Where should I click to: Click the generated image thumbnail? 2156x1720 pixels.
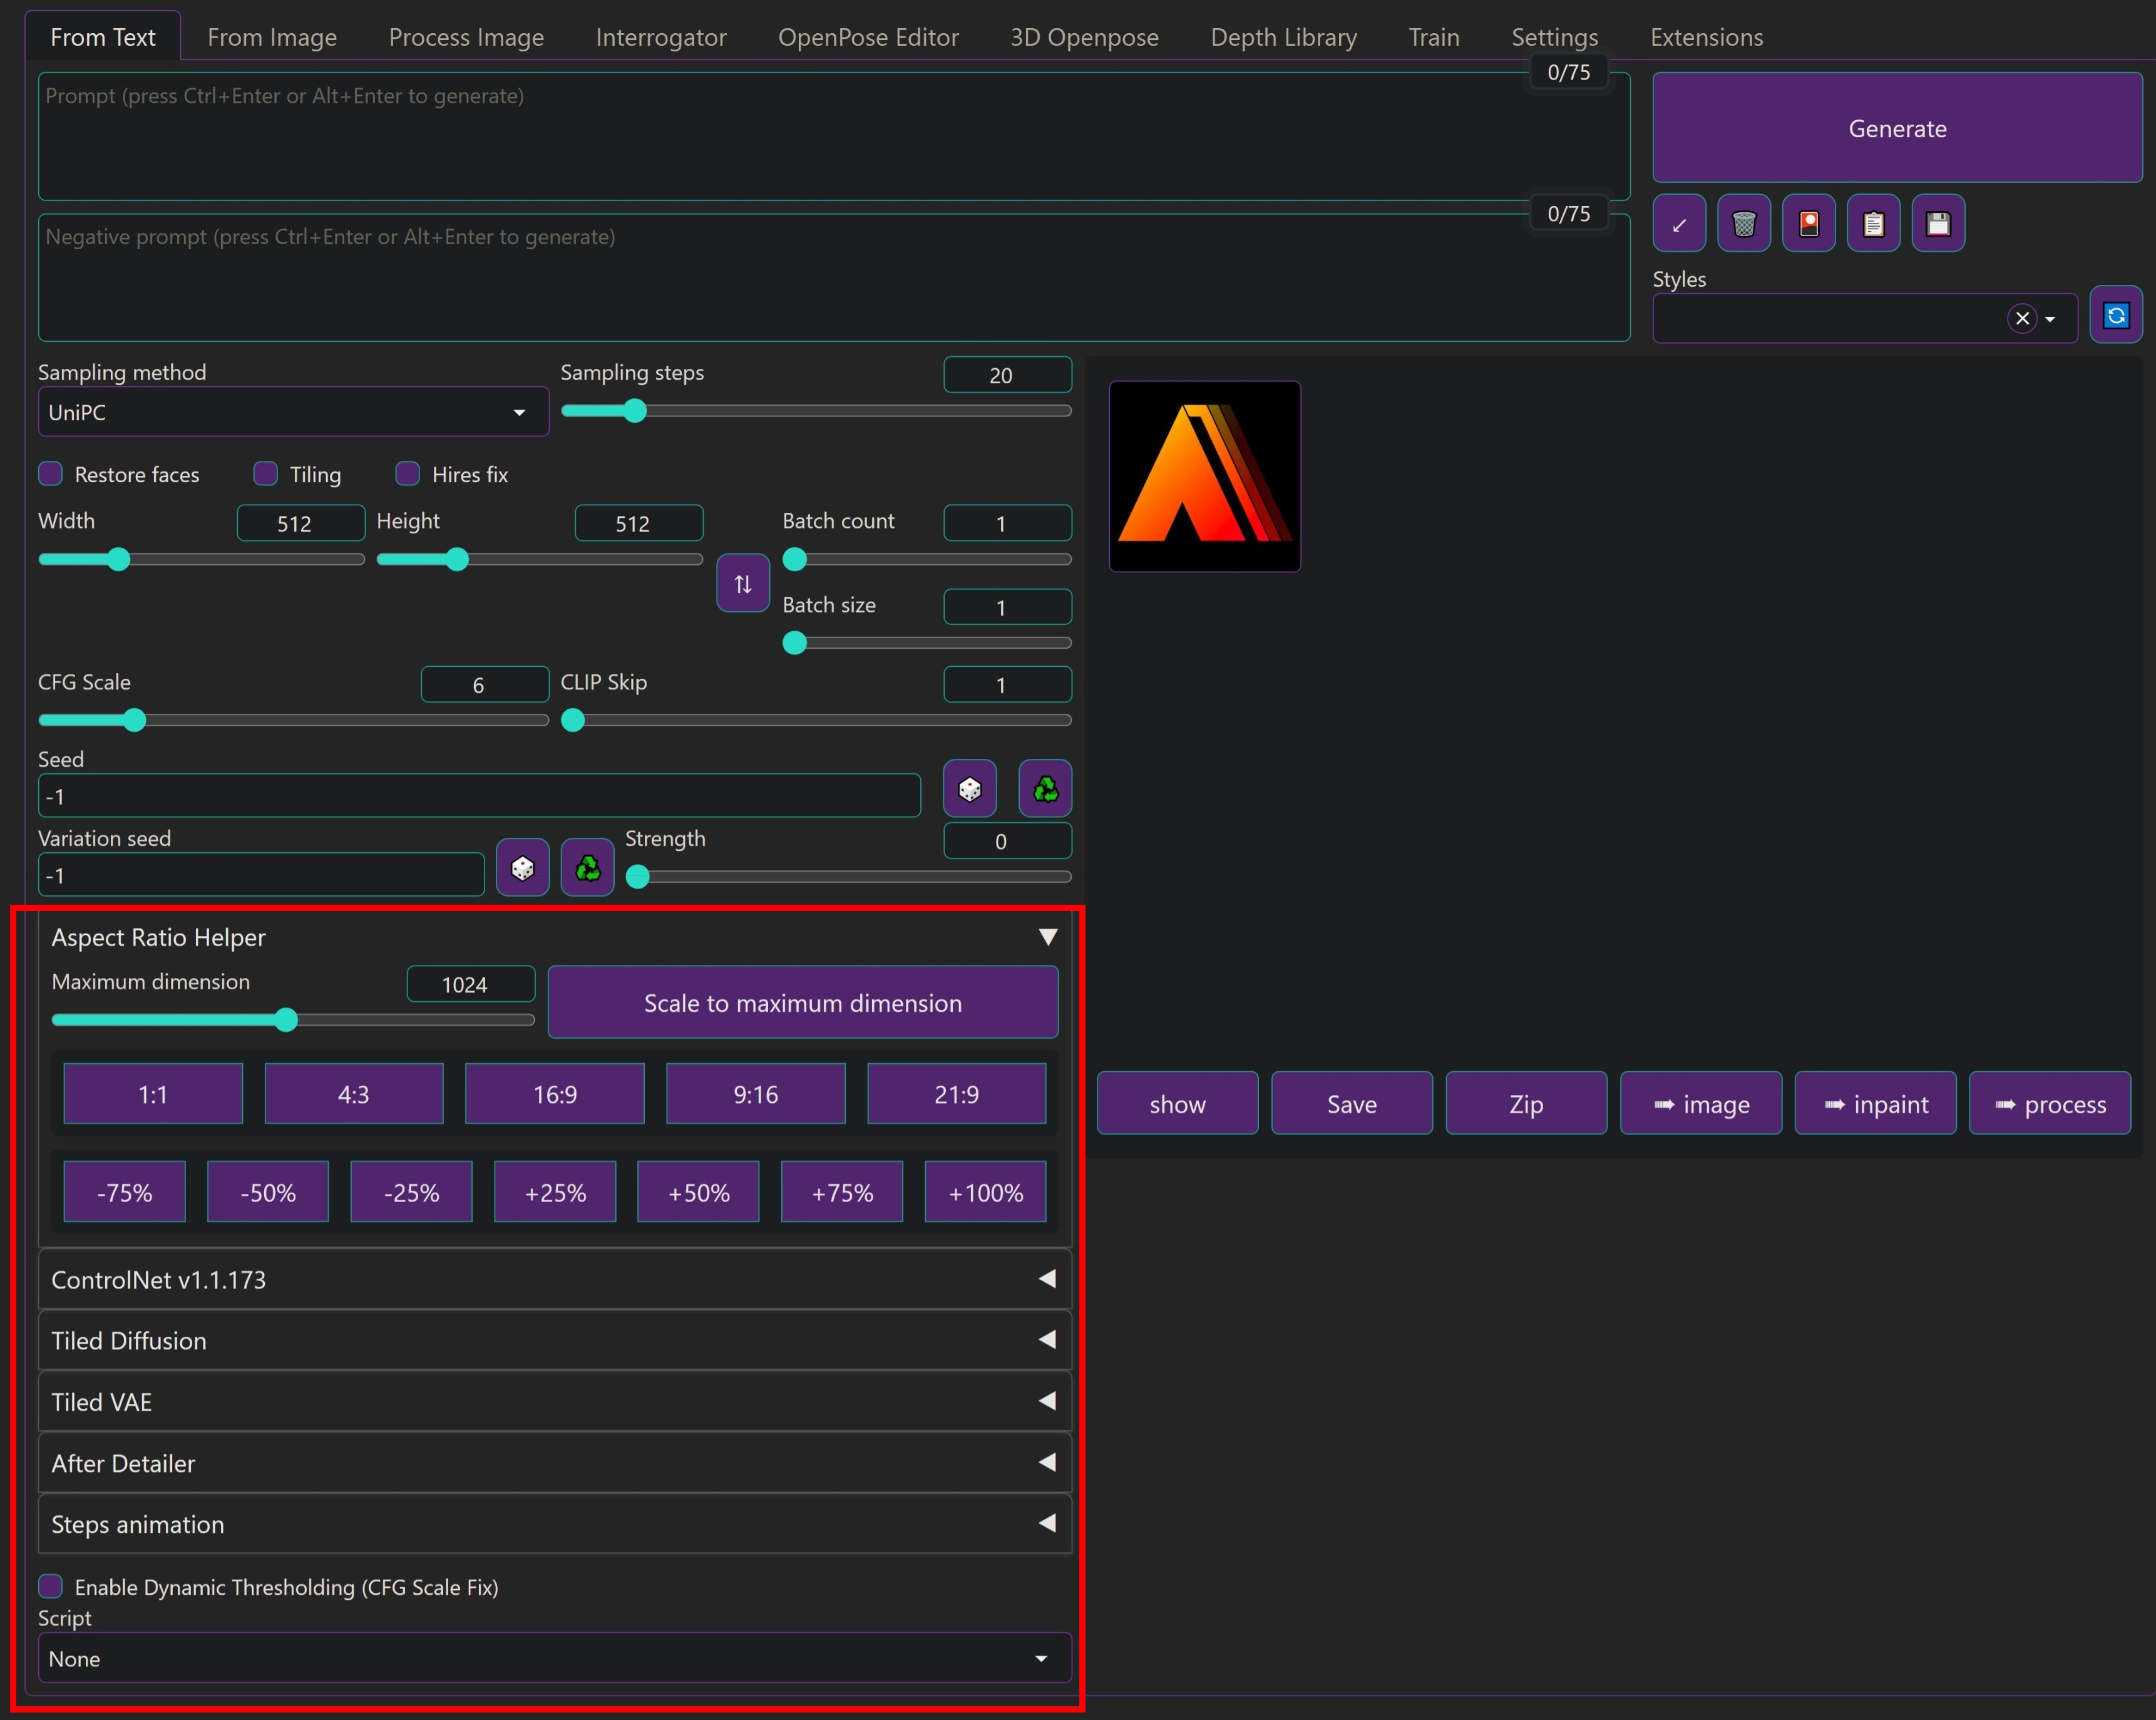pos(1204,476)
